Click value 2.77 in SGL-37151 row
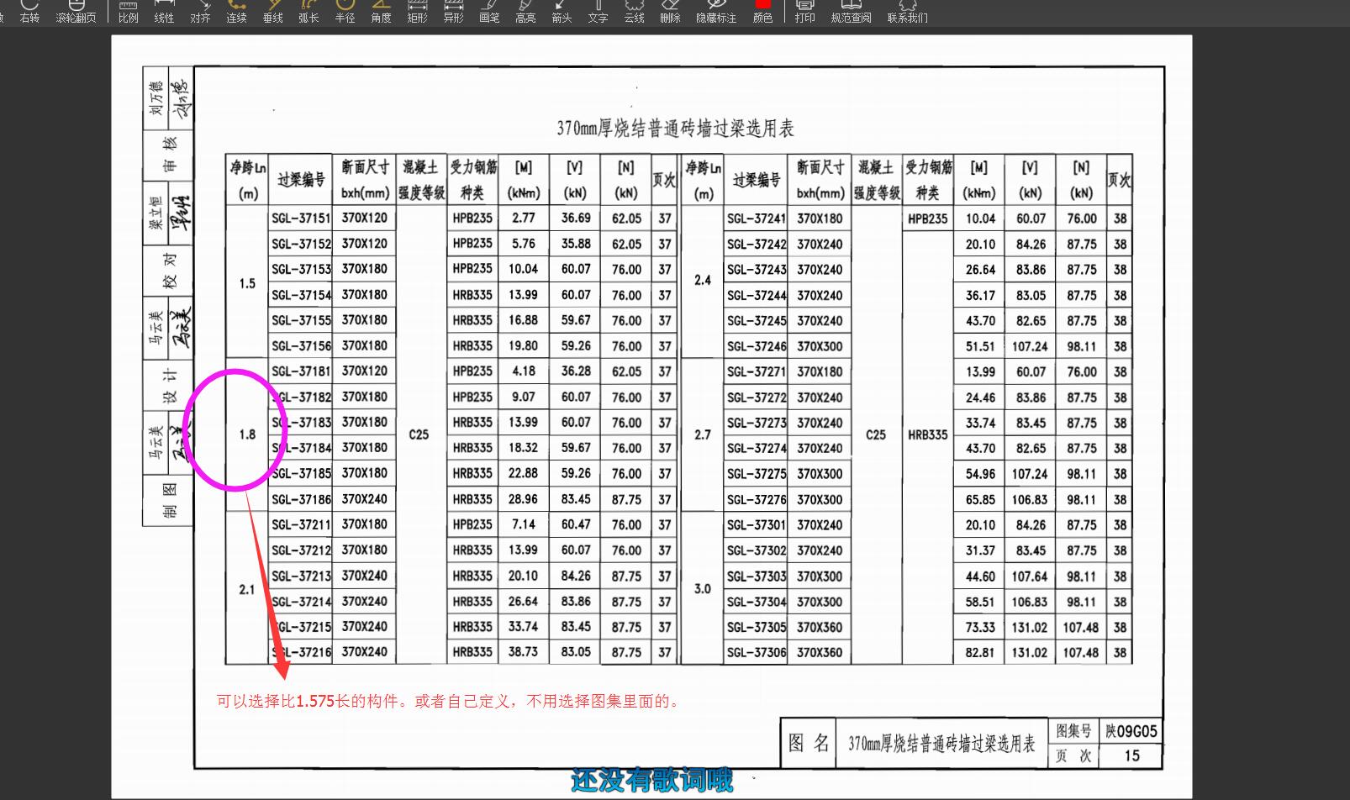The width and height of the screenshot is (1350, 800). [523, 218]
